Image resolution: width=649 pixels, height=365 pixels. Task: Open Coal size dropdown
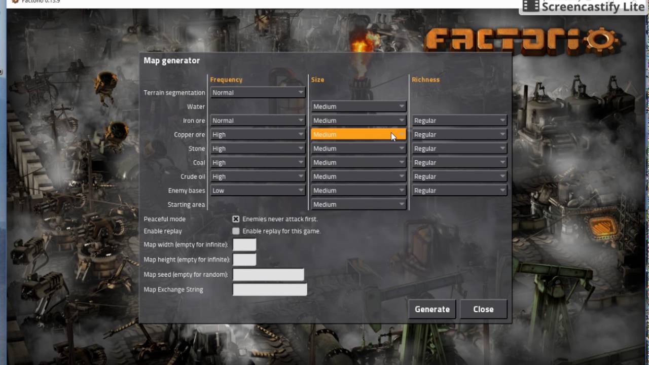coord(358,163)
